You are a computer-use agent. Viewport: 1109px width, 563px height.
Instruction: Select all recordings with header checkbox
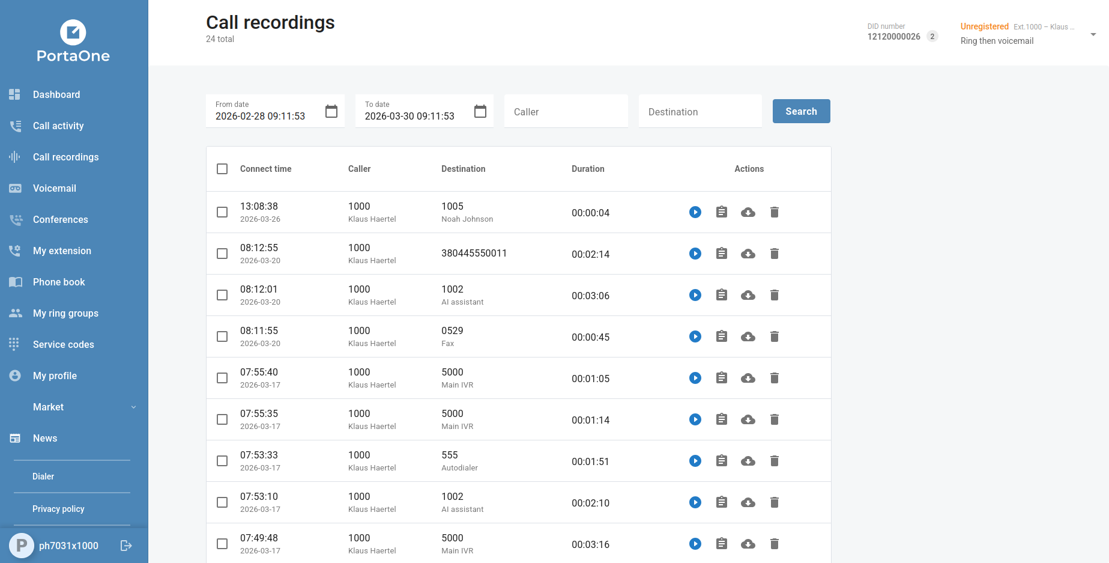tap(222, 169)
